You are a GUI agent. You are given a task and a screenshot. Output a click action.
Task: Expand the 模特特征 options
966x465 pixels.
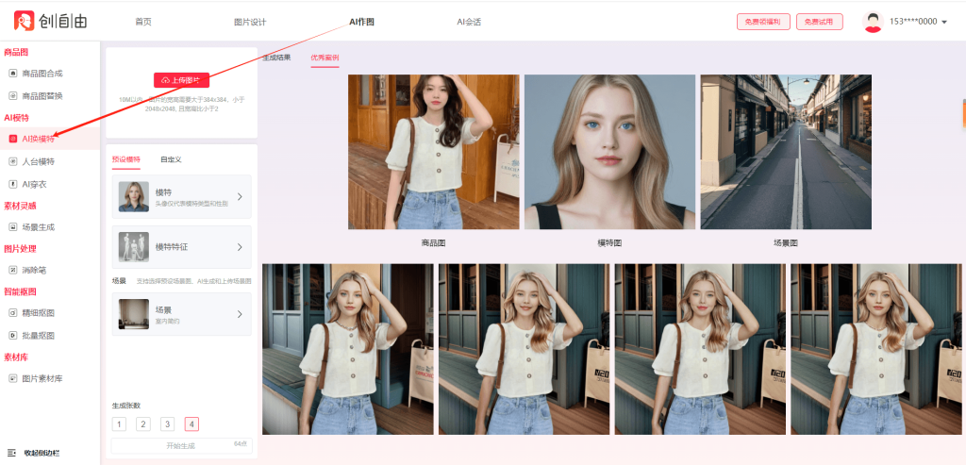pos(182,247)
